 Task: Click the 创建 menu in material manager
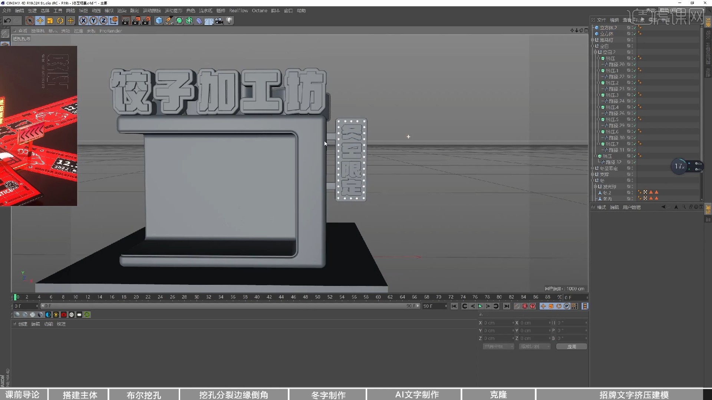coord(23,324)
